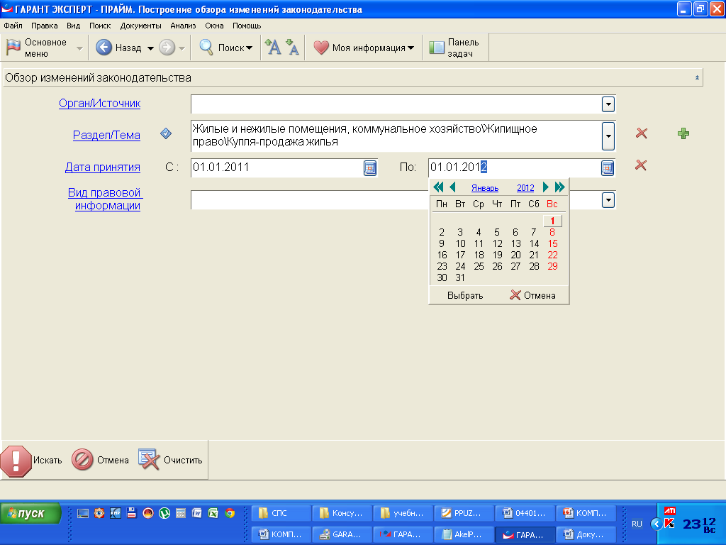Screen dimensions: 726x545
Task: Click the Дата принятия link
Action: [x=102, y=167]
